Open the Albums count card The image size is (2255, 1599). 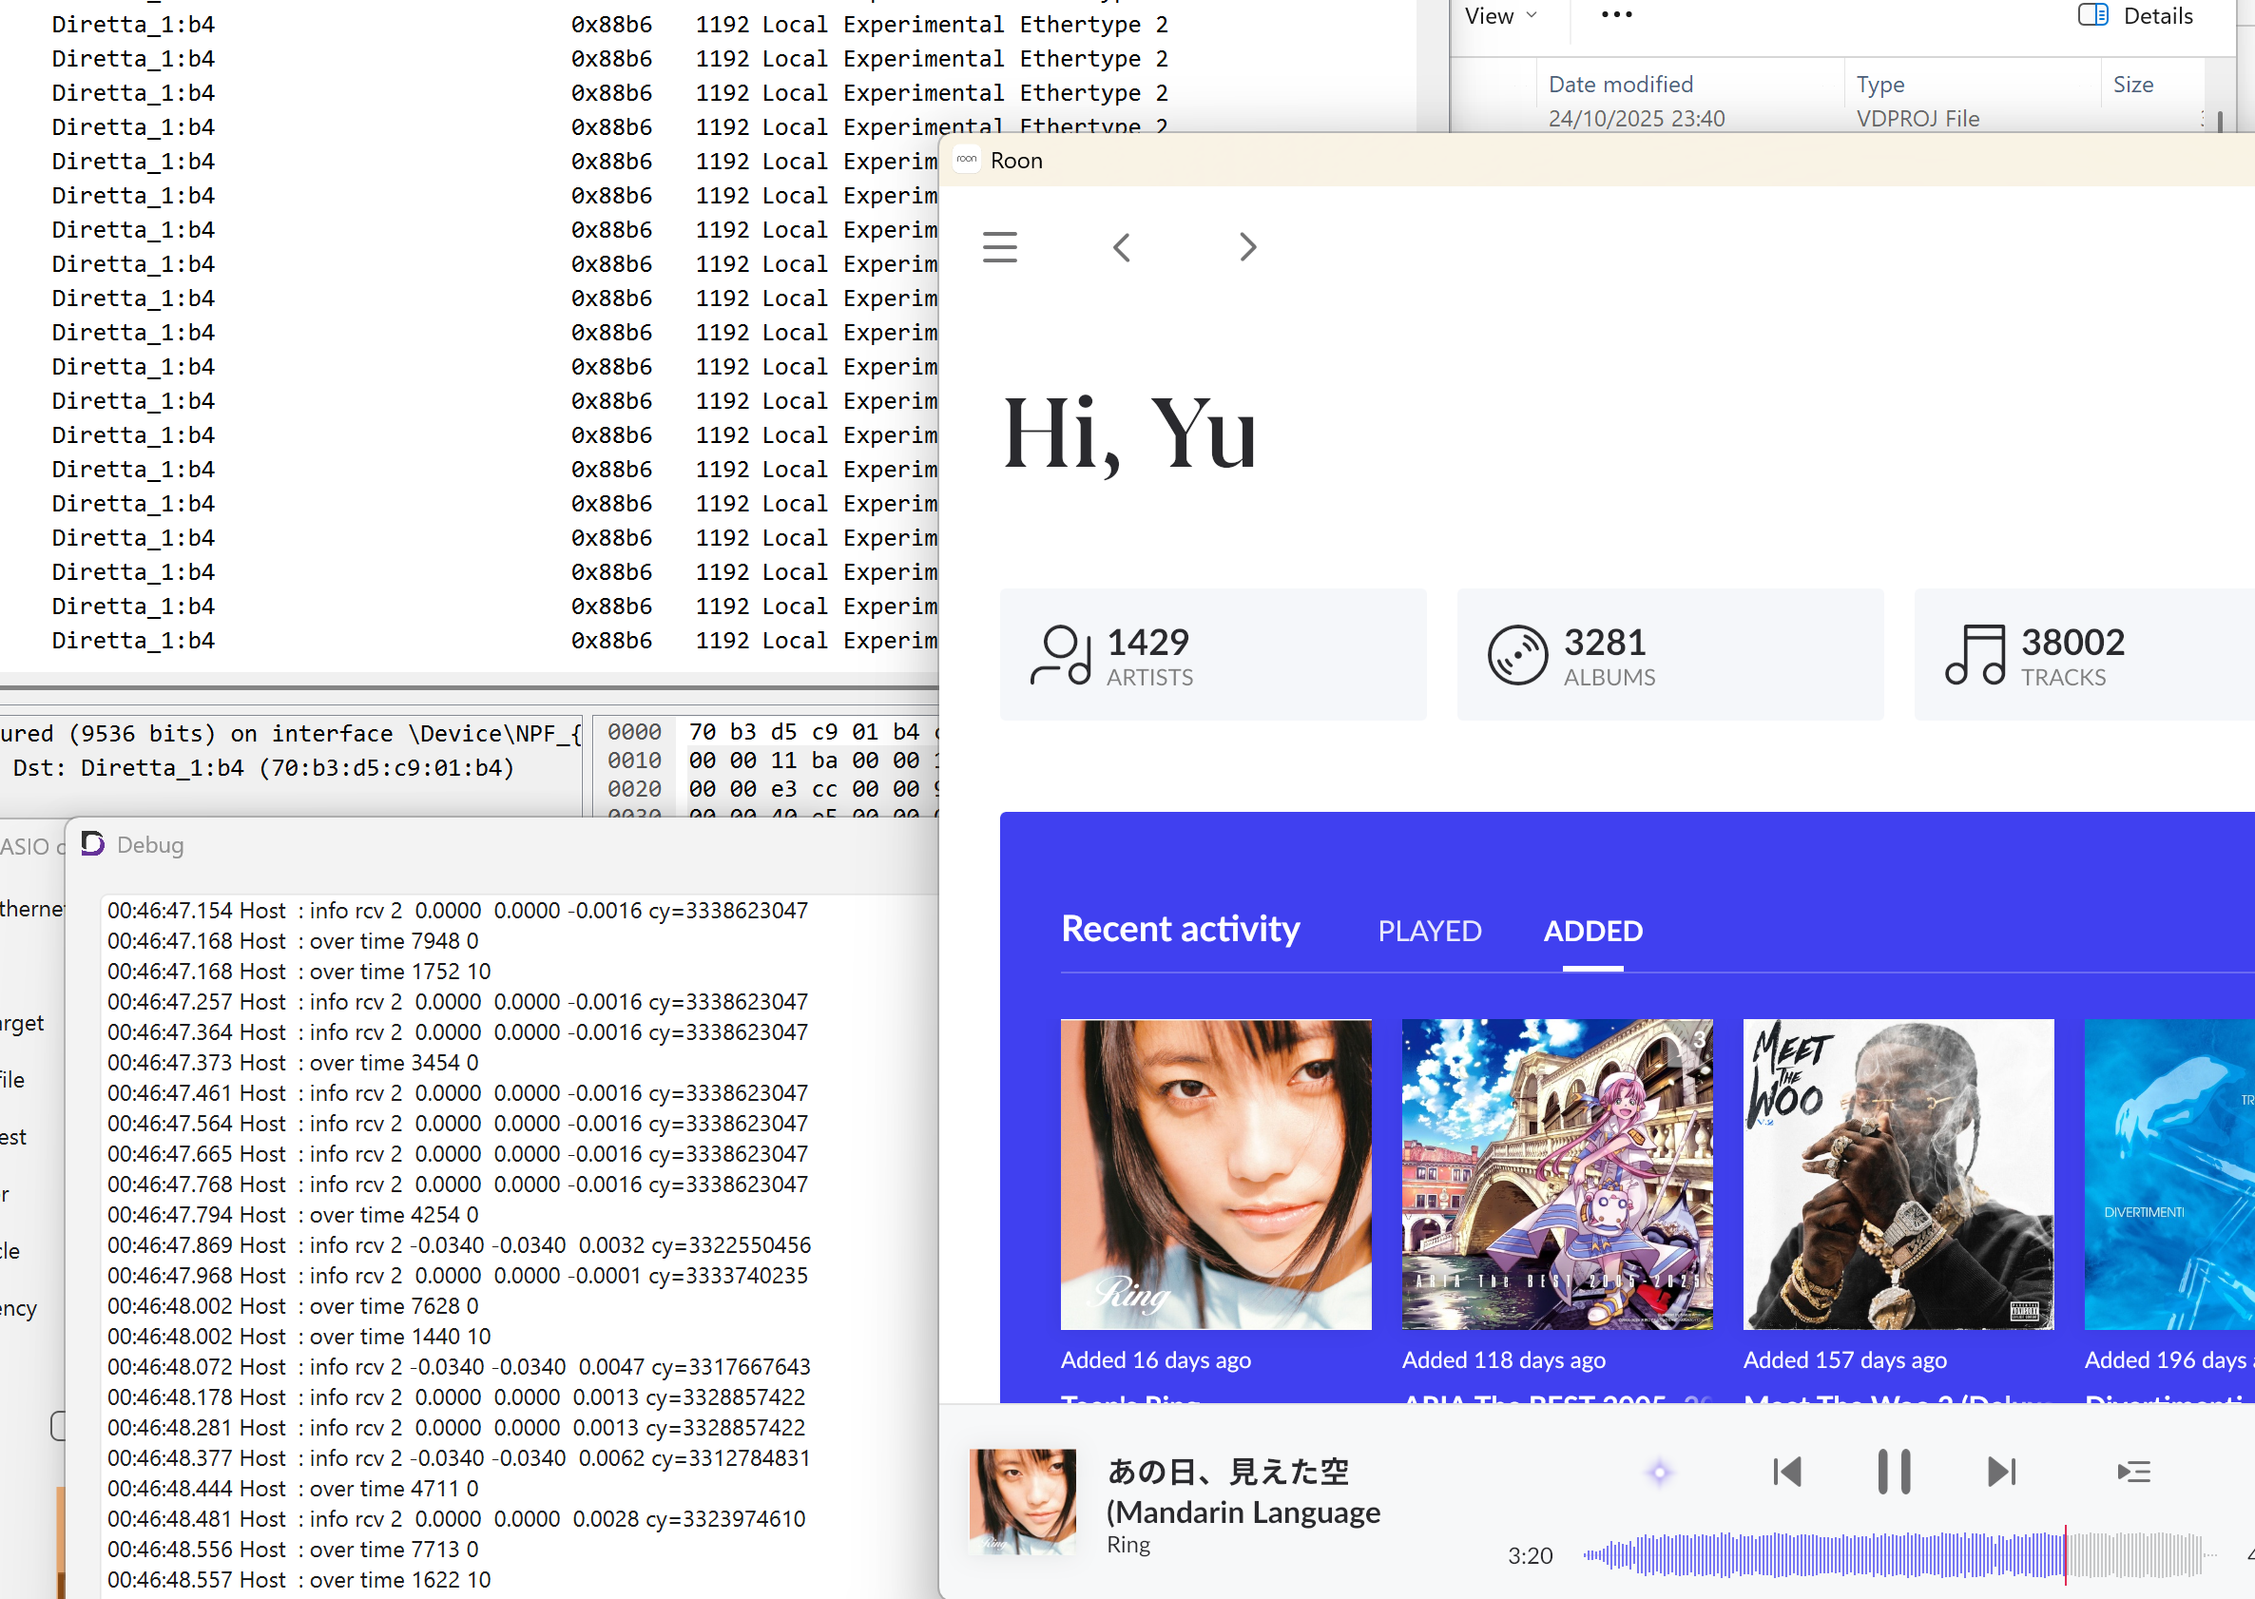click(1669, 655)
